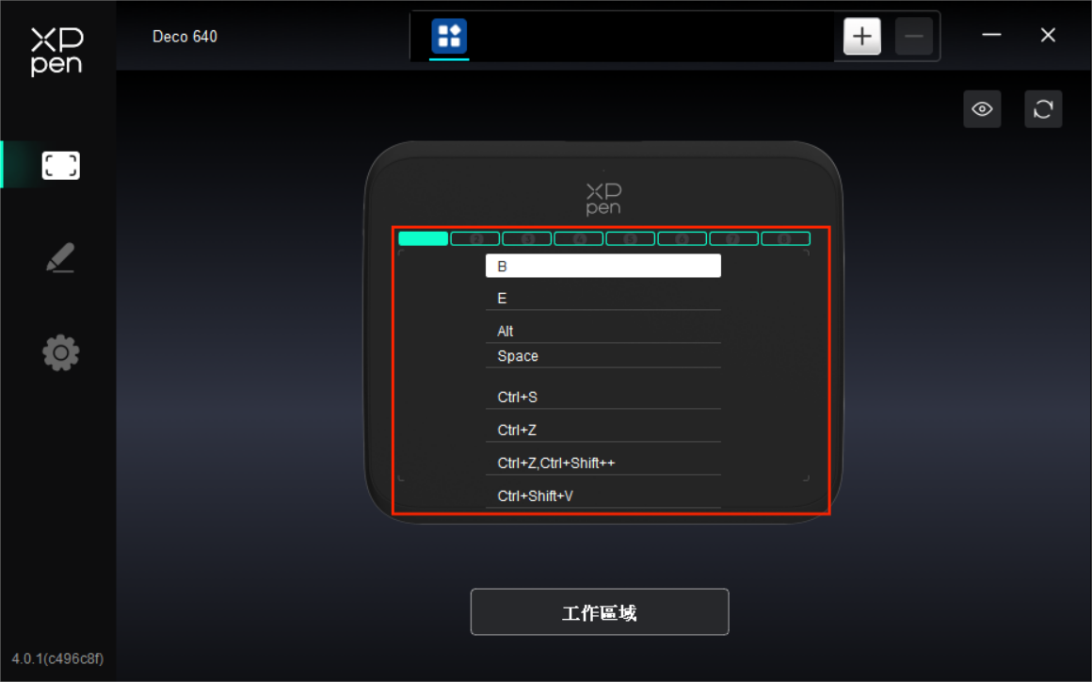Select shortcut key number 2 on tablet
1092x682 pixels.
[474, 238]
